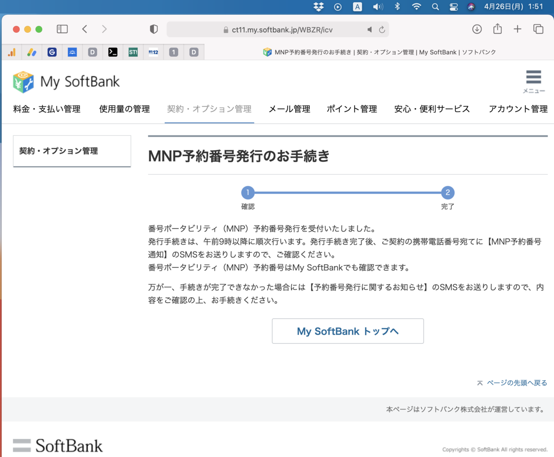
Task: Select 契約・オプション管理 in top navigation
Action: [209, 109]
